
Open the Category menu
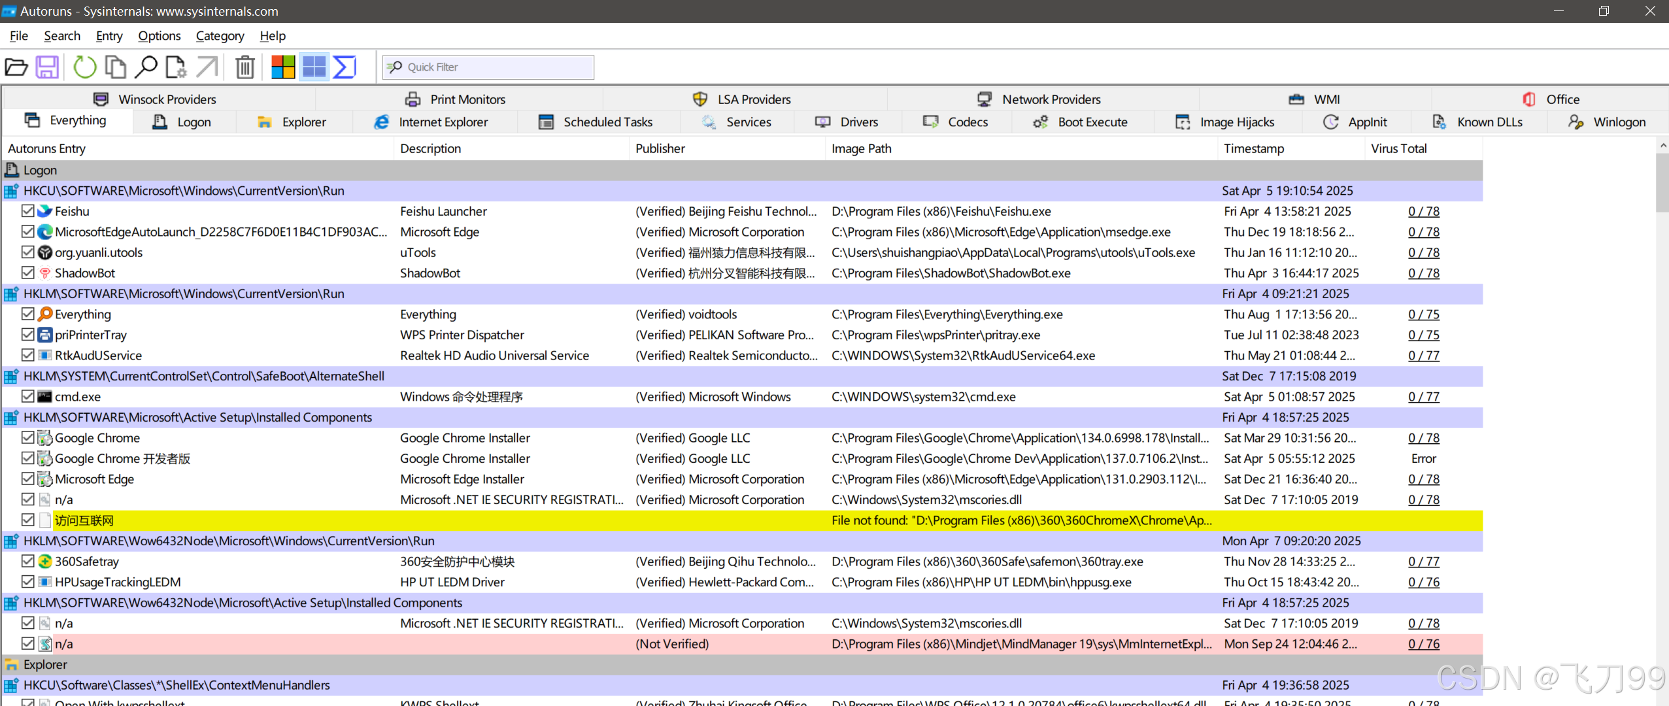point(220,36)
